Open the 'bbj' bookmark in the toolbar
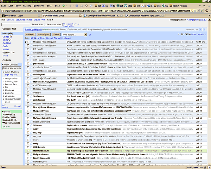The width and height of the screenshot is (211, 169). coord(105,6)
